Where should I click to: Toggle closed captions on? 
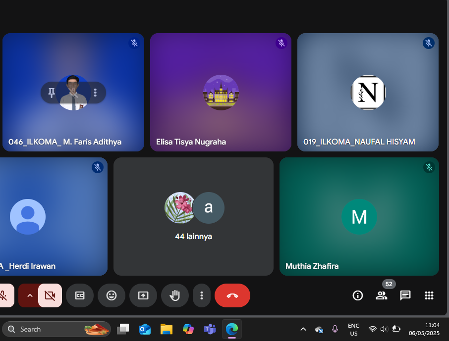[x=80, y=295]
